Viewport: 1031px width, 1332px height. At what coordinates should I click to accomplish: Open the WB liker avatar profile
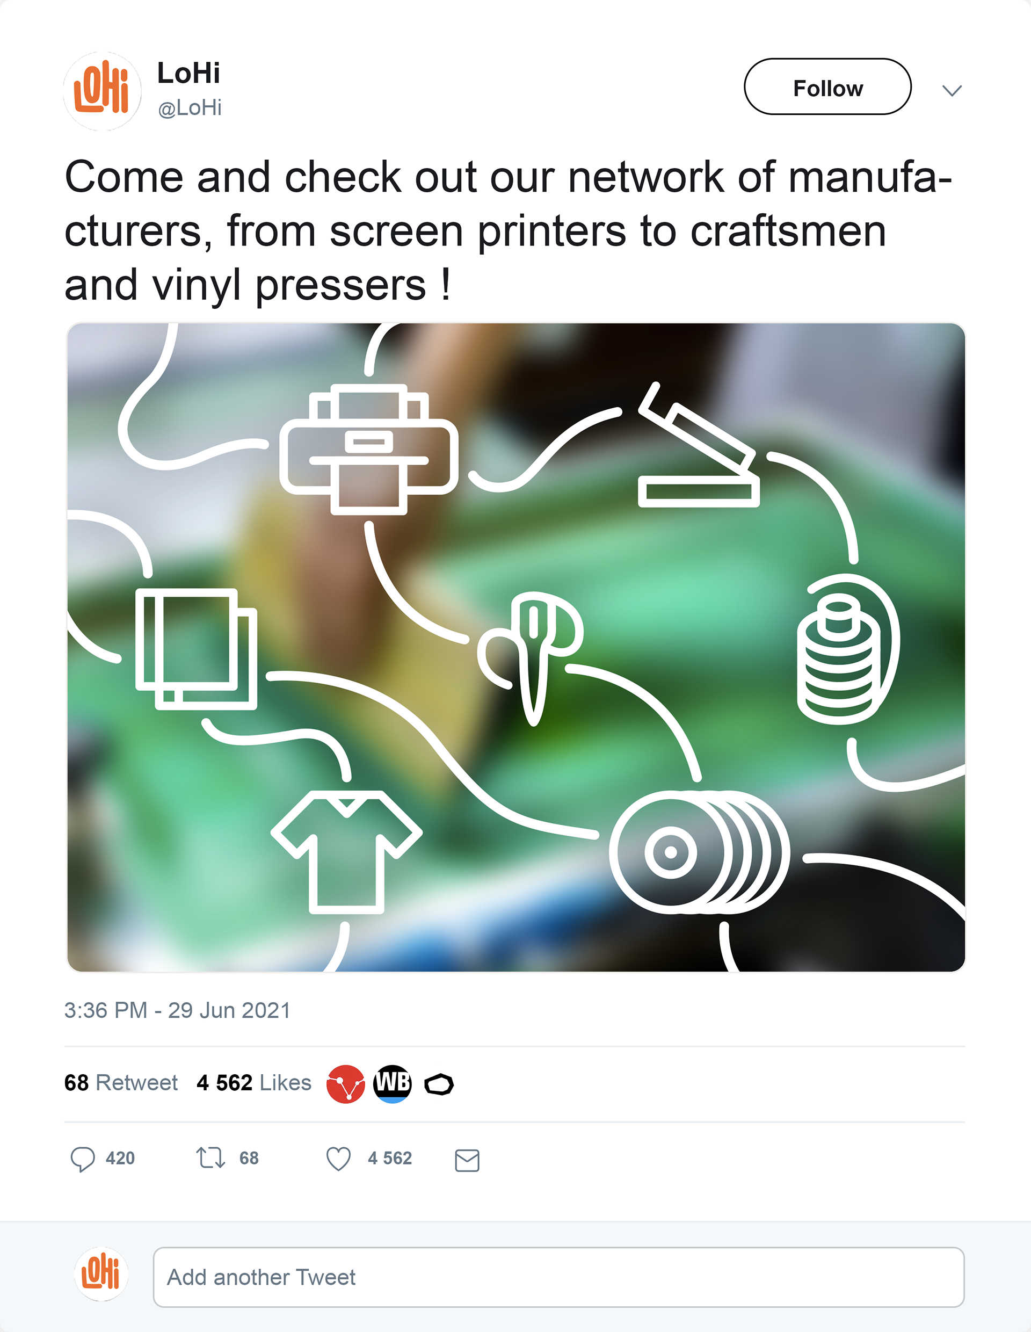(393, 1084)
